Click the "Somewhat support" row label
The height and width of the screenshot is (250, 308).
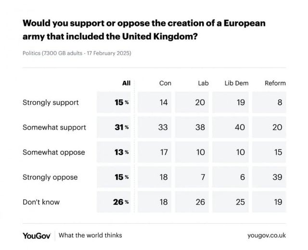point(54,127)
